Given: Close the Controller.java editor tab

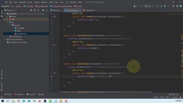Looking at the screenshot, I should pos(80,10).
